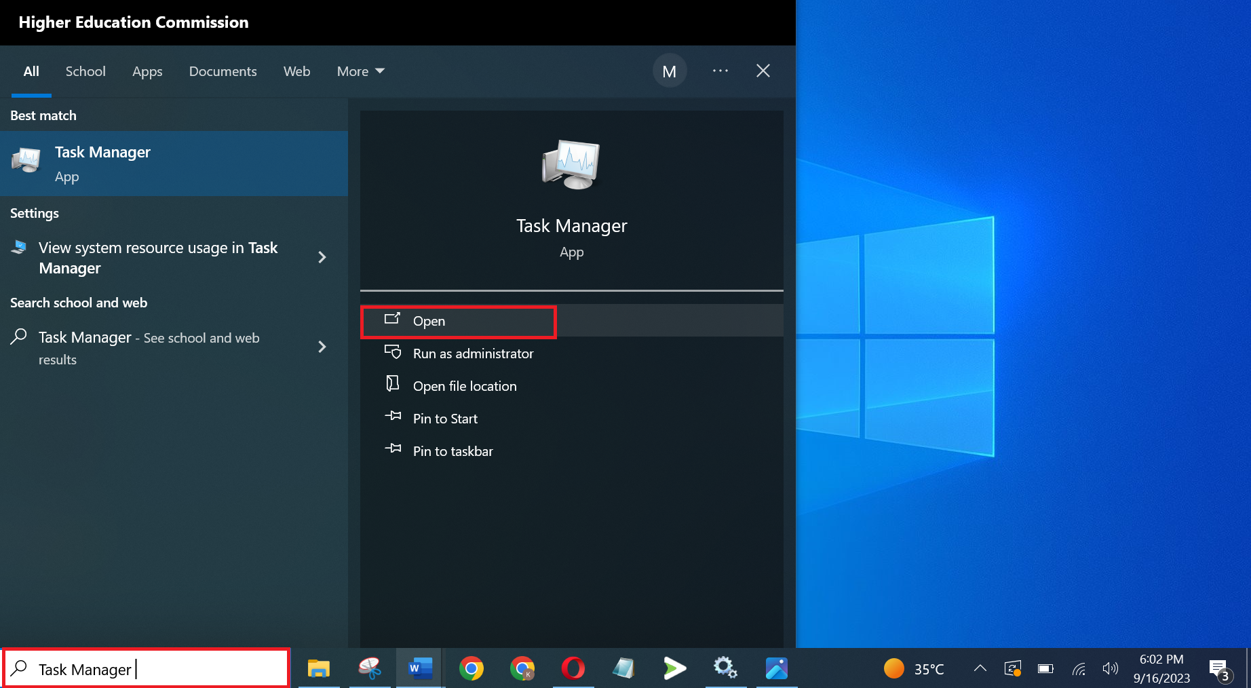This screenshot has width=1251, height=688.
Task: Open File Explorer from the taskbar
Action: pyautogui.click(x=318, y=668)
